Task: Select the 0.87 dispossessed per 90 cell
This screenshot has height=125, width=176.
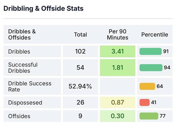Action: click(x=117, y=103)
